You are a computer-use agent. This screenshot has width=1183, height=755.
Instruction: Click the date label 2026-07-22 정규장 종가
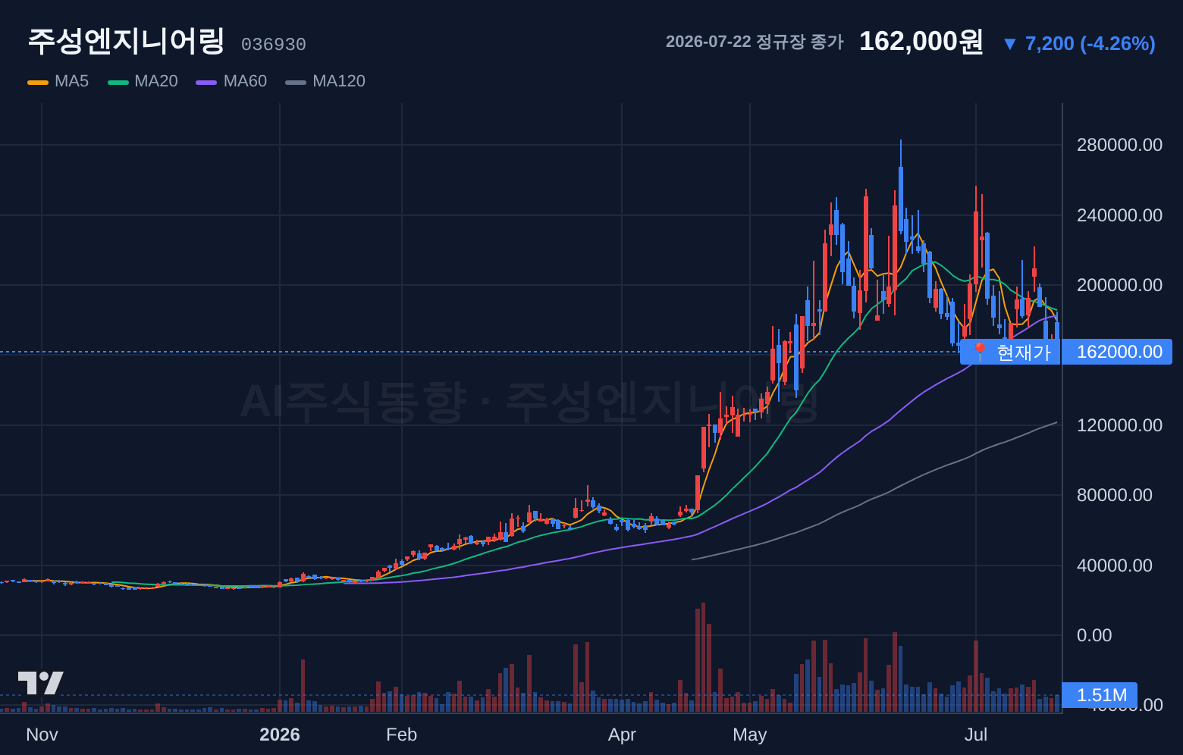point(755,42)
